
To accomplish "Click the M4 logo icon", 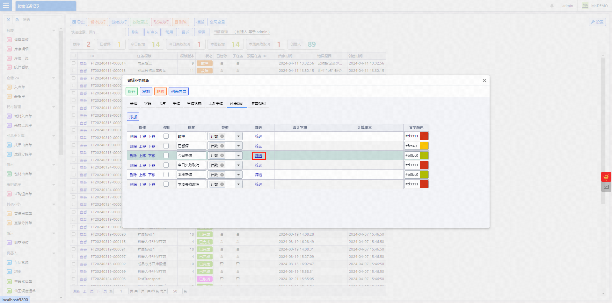I will [585, 6].
